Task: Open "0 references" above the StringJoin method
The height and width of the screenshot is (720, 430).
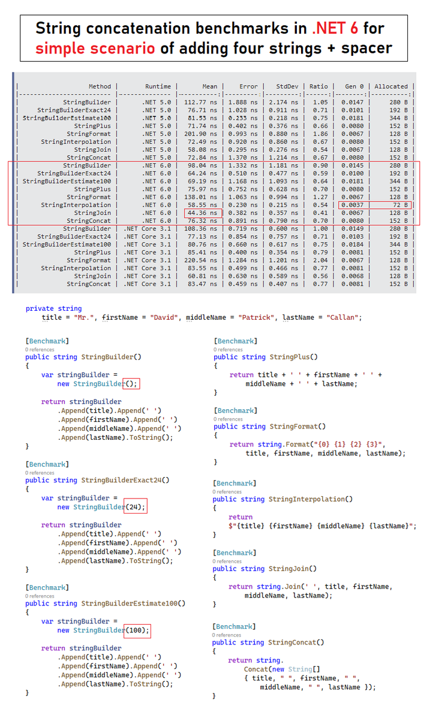Action: tap(228, 562)
